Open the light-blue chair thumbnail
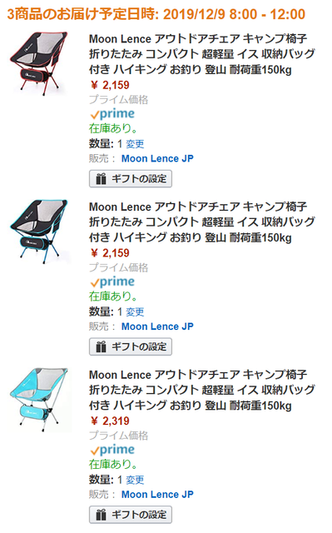The image size is (332, 533). coord(39,400)
